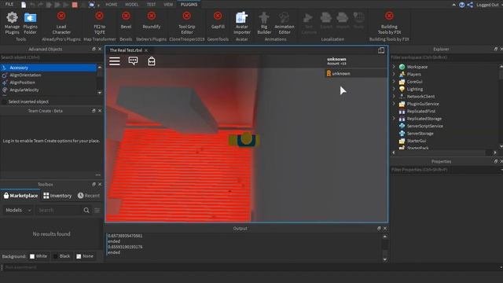Switch to the TEST ribbon tab
Image resolution: width=503 pixels, height=283 pixels.
click(151, 5)
